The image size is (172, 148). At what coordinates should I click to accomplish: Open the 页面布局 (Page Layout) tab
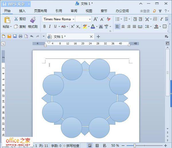40,11
